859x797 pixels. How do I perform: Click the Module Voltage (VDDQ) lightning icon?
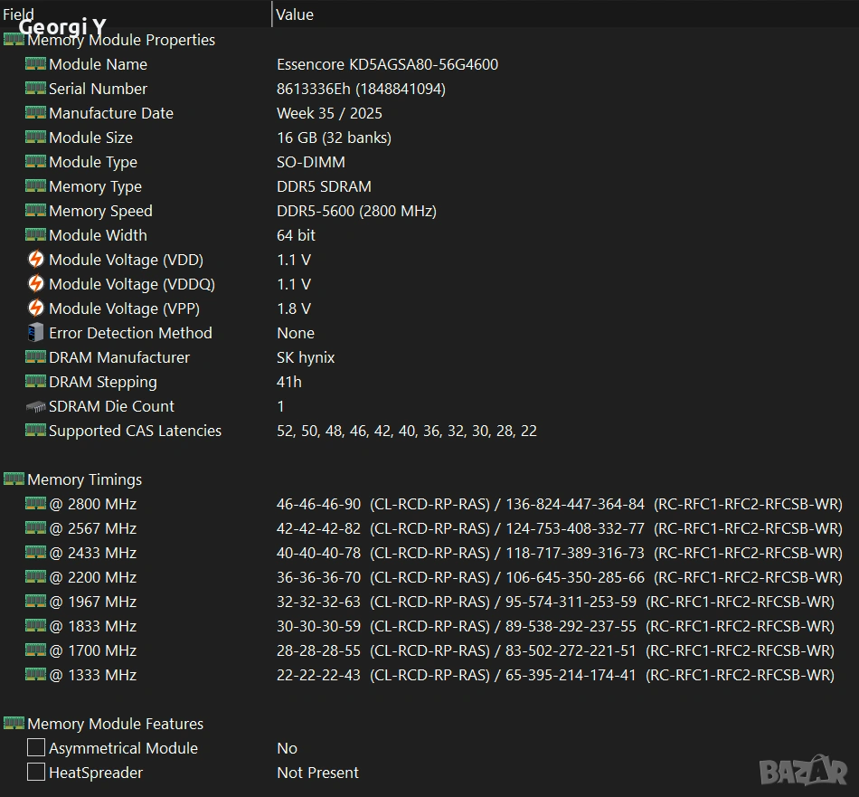click(x=35, y=284)
